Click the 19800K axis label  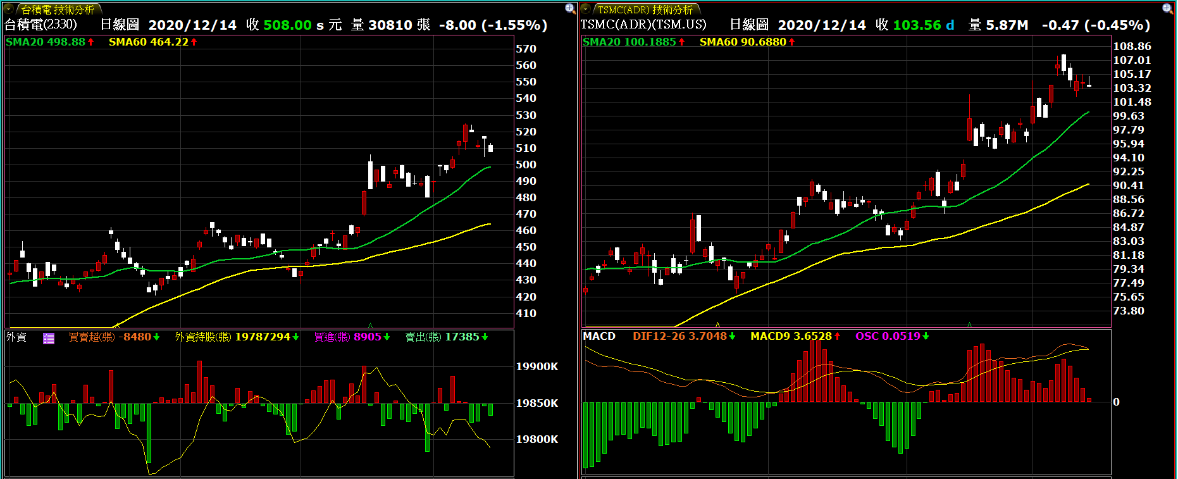[537, 439]
